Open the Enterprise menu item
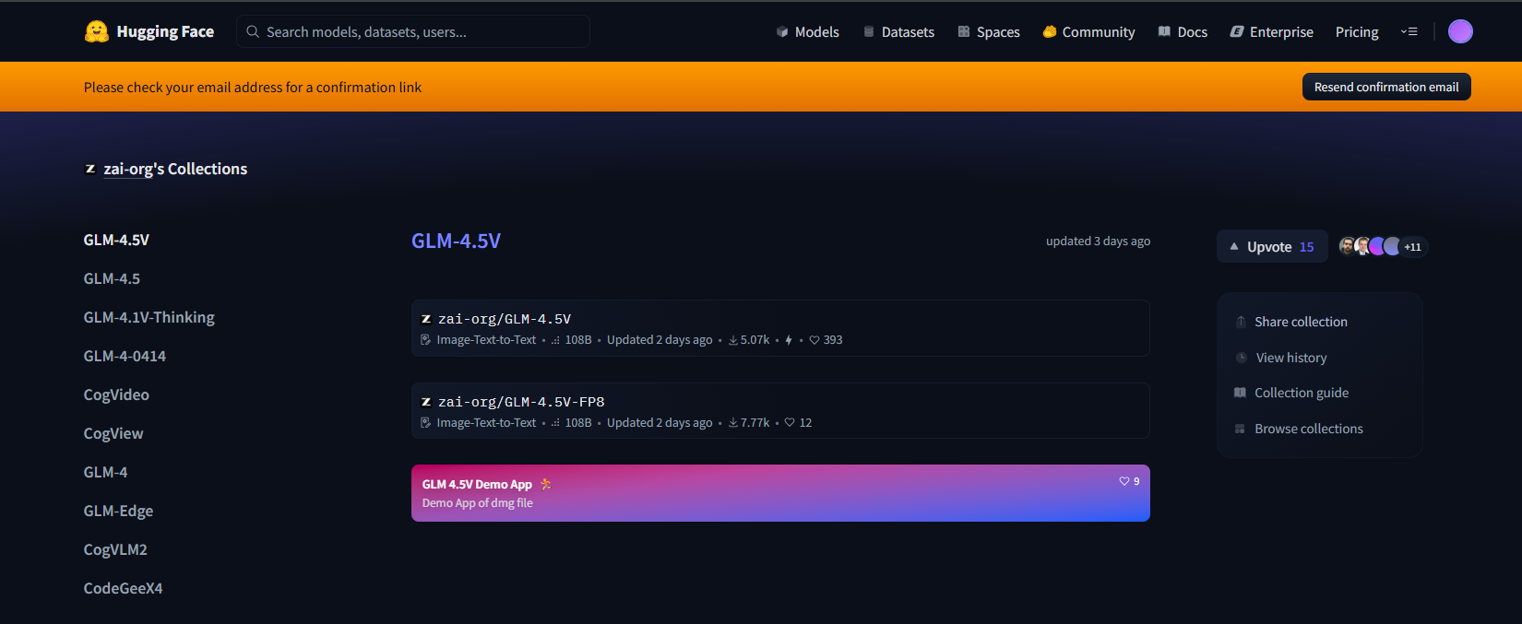1522x624 pixels. click(x=1272, y=31)
